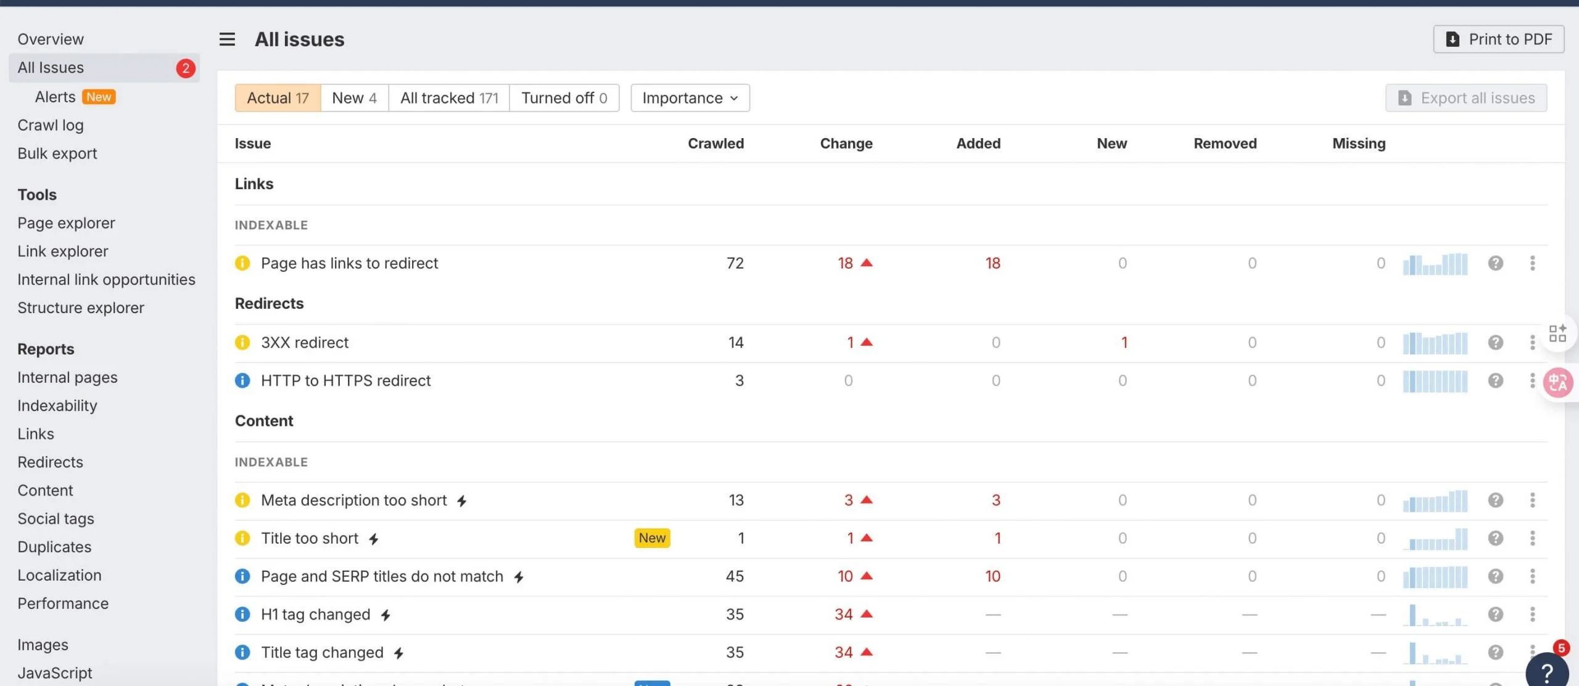1579x686 pixels.
Task: Click yellow warning icon for 3XX redirect
Action: pos(242,342)
